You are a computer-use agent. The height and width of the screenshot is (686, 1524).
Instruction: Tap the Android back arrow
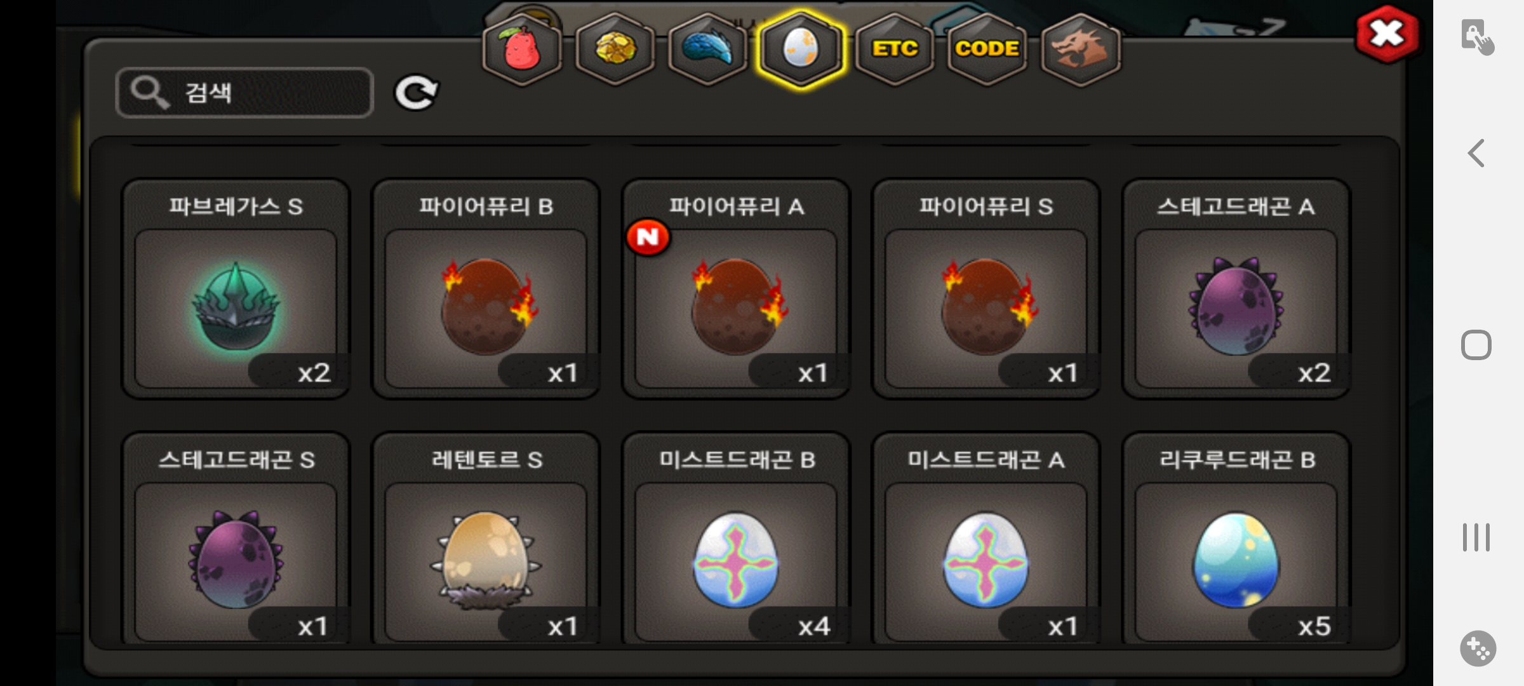pos(1476,153)
